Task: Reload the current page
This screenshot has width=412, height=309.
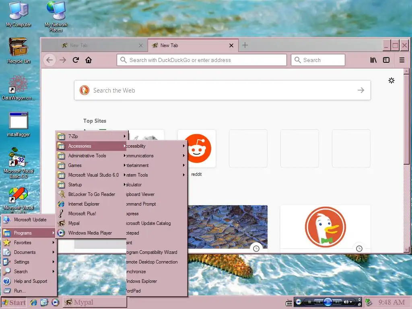Action: pyautogui.click(x=76, y=60)
